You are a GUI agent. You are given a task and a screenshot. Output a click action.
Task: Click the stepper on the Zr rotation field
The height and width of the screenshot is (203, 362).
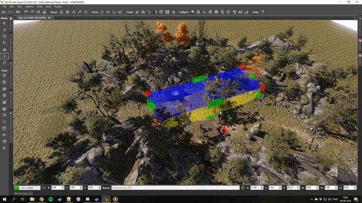click(x=355, y=188)
